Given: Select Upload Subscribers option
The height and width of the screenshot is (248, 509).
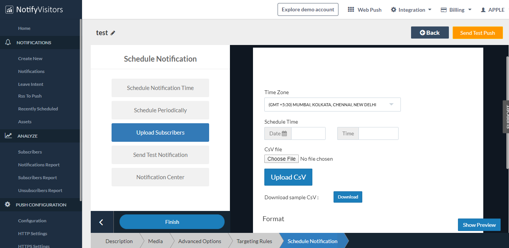Looking at the screenshot, I should point(160,132).
